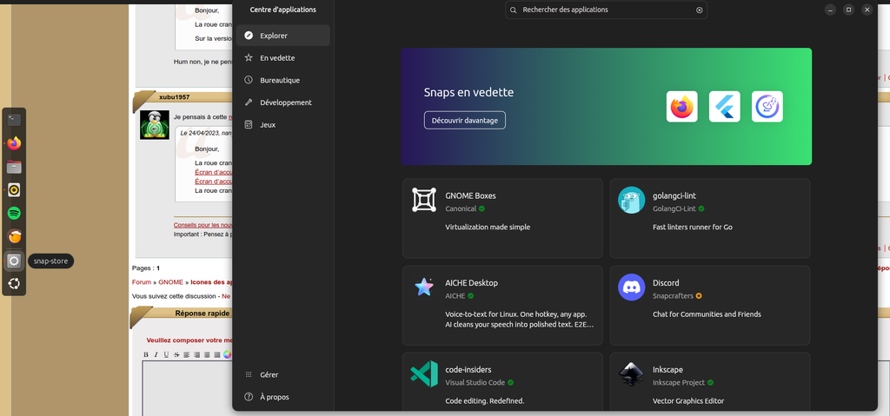Viewport: 890px width, 416px height.
Task: Click the snap-store gear icon in the dock
Action: (14, 261)
